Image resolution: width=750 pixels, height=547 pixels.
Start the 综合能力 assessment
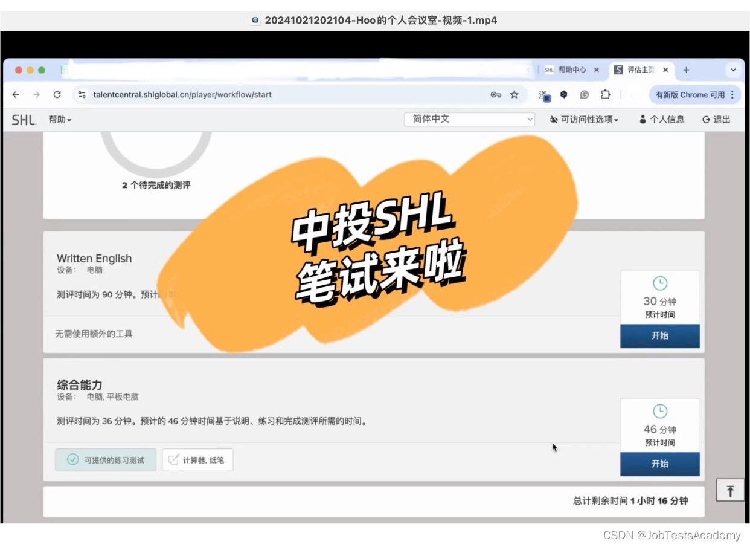click(660, 464)
